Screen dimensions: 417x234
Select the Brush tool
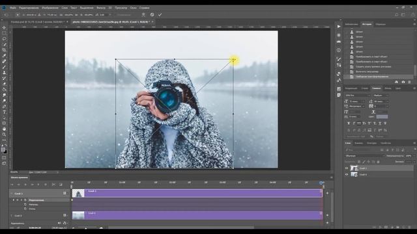pos(4,67)
